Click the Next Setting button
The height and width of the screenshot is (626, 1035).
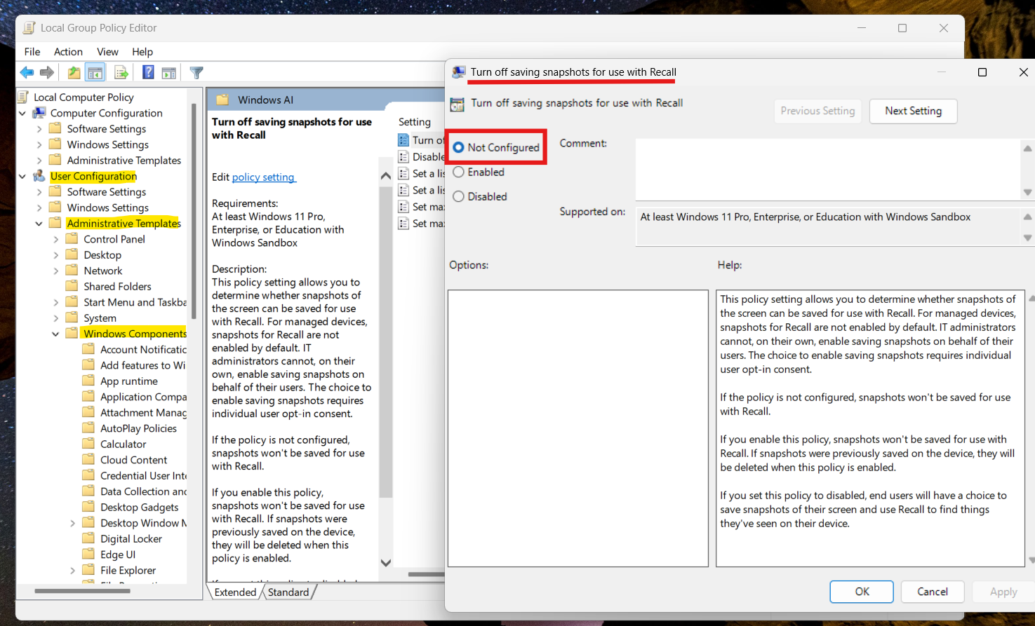coord(913,111)
